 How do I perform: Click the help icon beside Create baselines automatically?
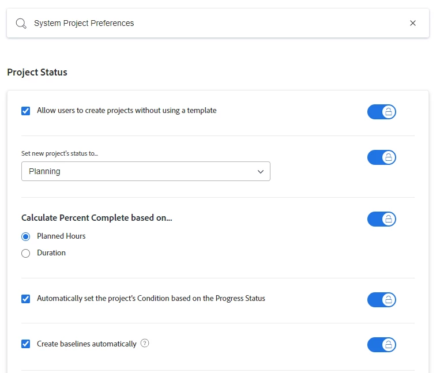click(145, 344)
